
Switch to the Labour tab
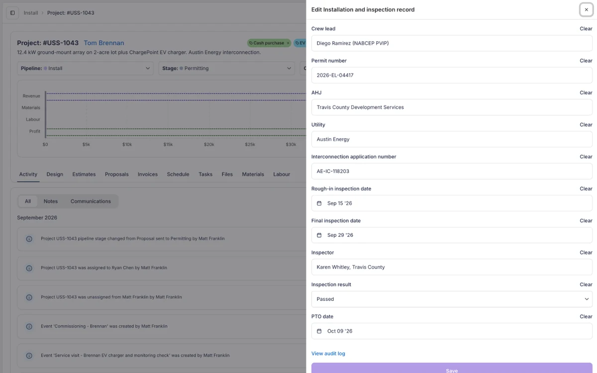click(282, 175)
